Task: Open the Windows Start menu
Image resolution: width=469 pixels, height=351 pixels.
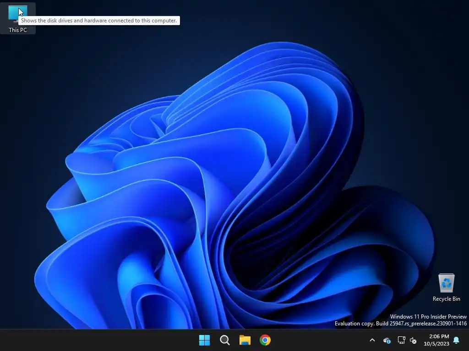Action: tap(205, 340)
